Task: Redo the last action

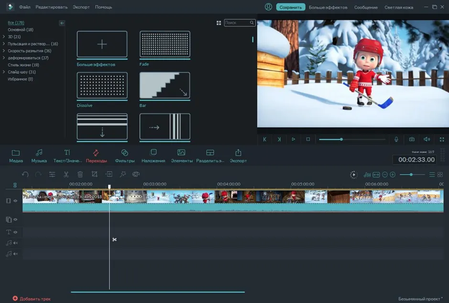Action: tap(38, 174)
